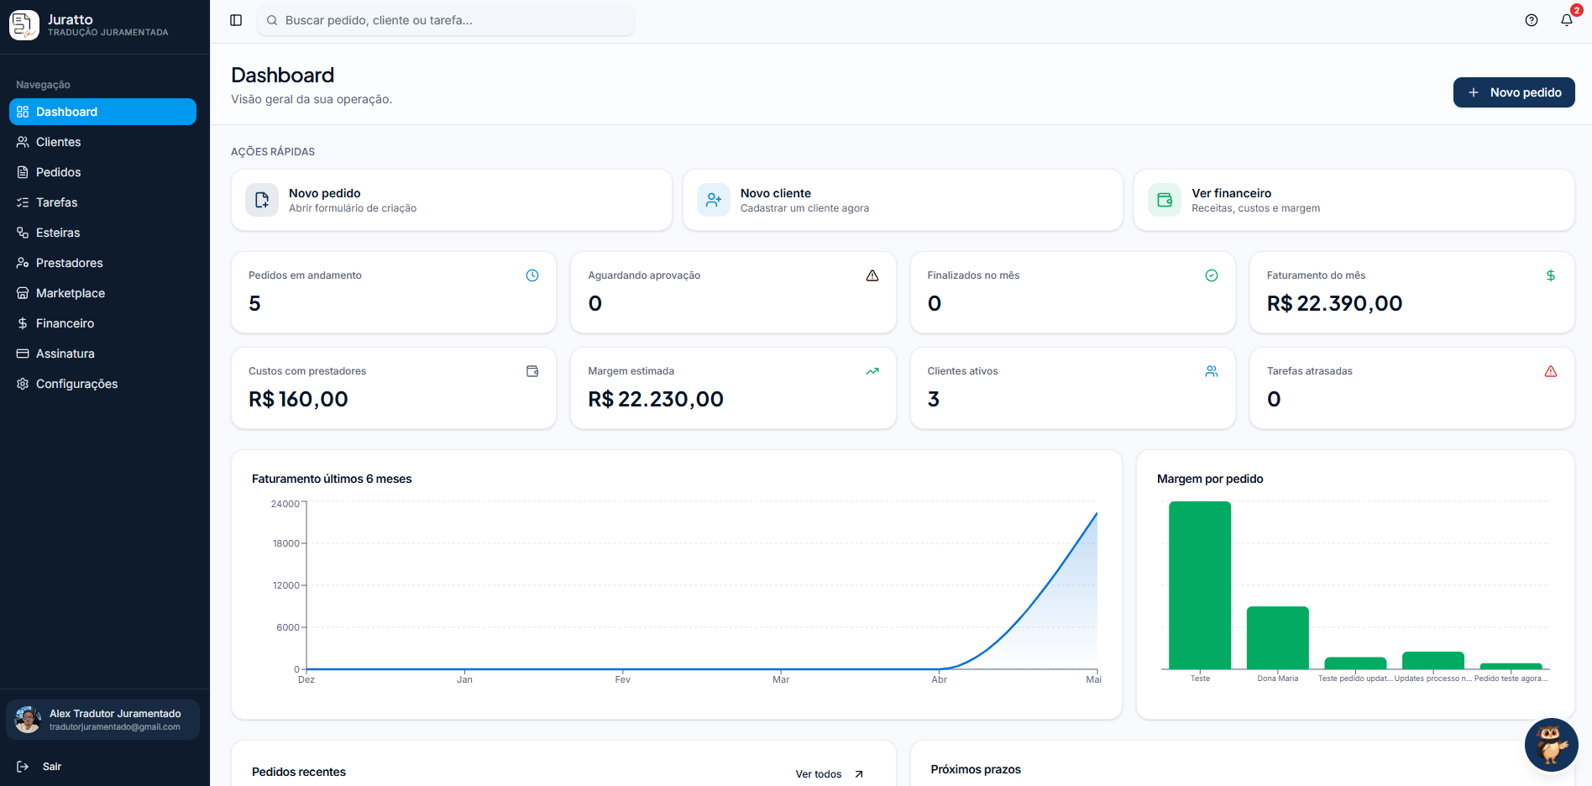
Task: Toggle the sidebar collapse icon
Action: [236, 20]
